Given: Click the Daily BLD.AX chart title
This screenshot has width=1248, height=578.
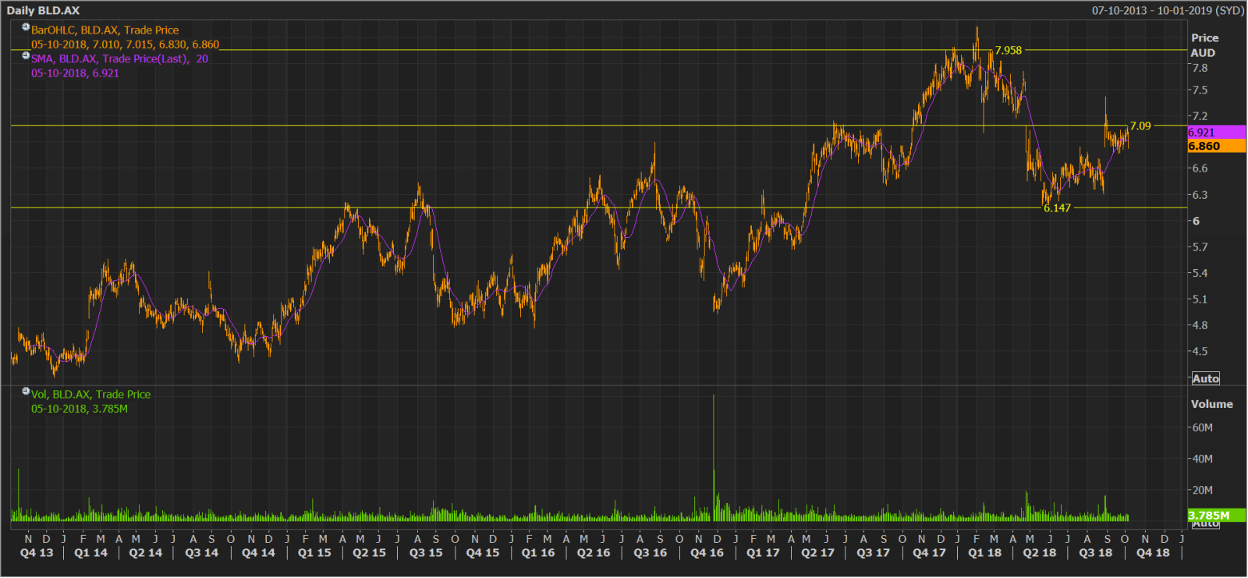Looking at the screenshot, I should pos(43,10).
